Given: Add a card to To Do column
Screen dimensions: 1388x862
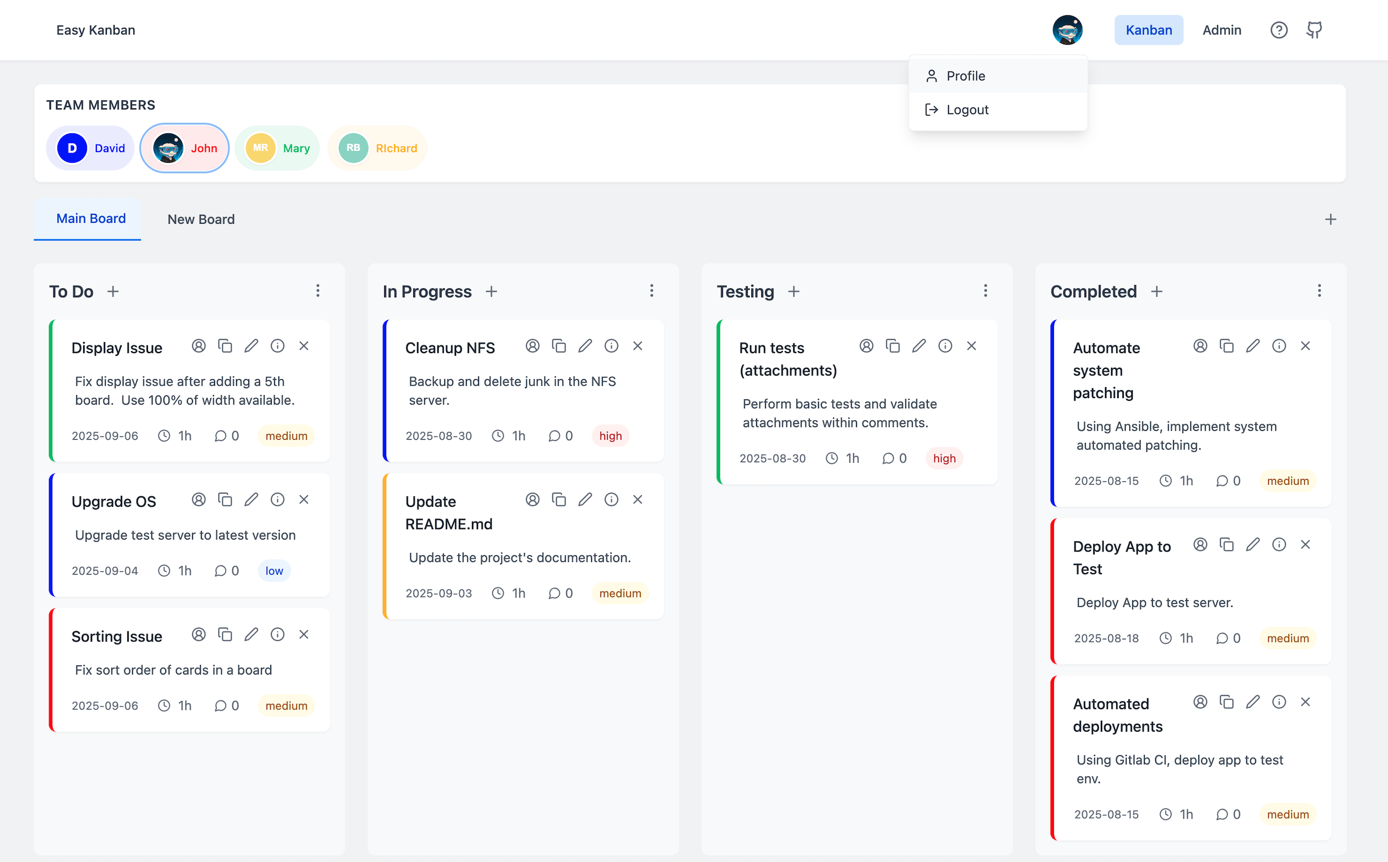Looking at the screenshot, I should (113, 292).
